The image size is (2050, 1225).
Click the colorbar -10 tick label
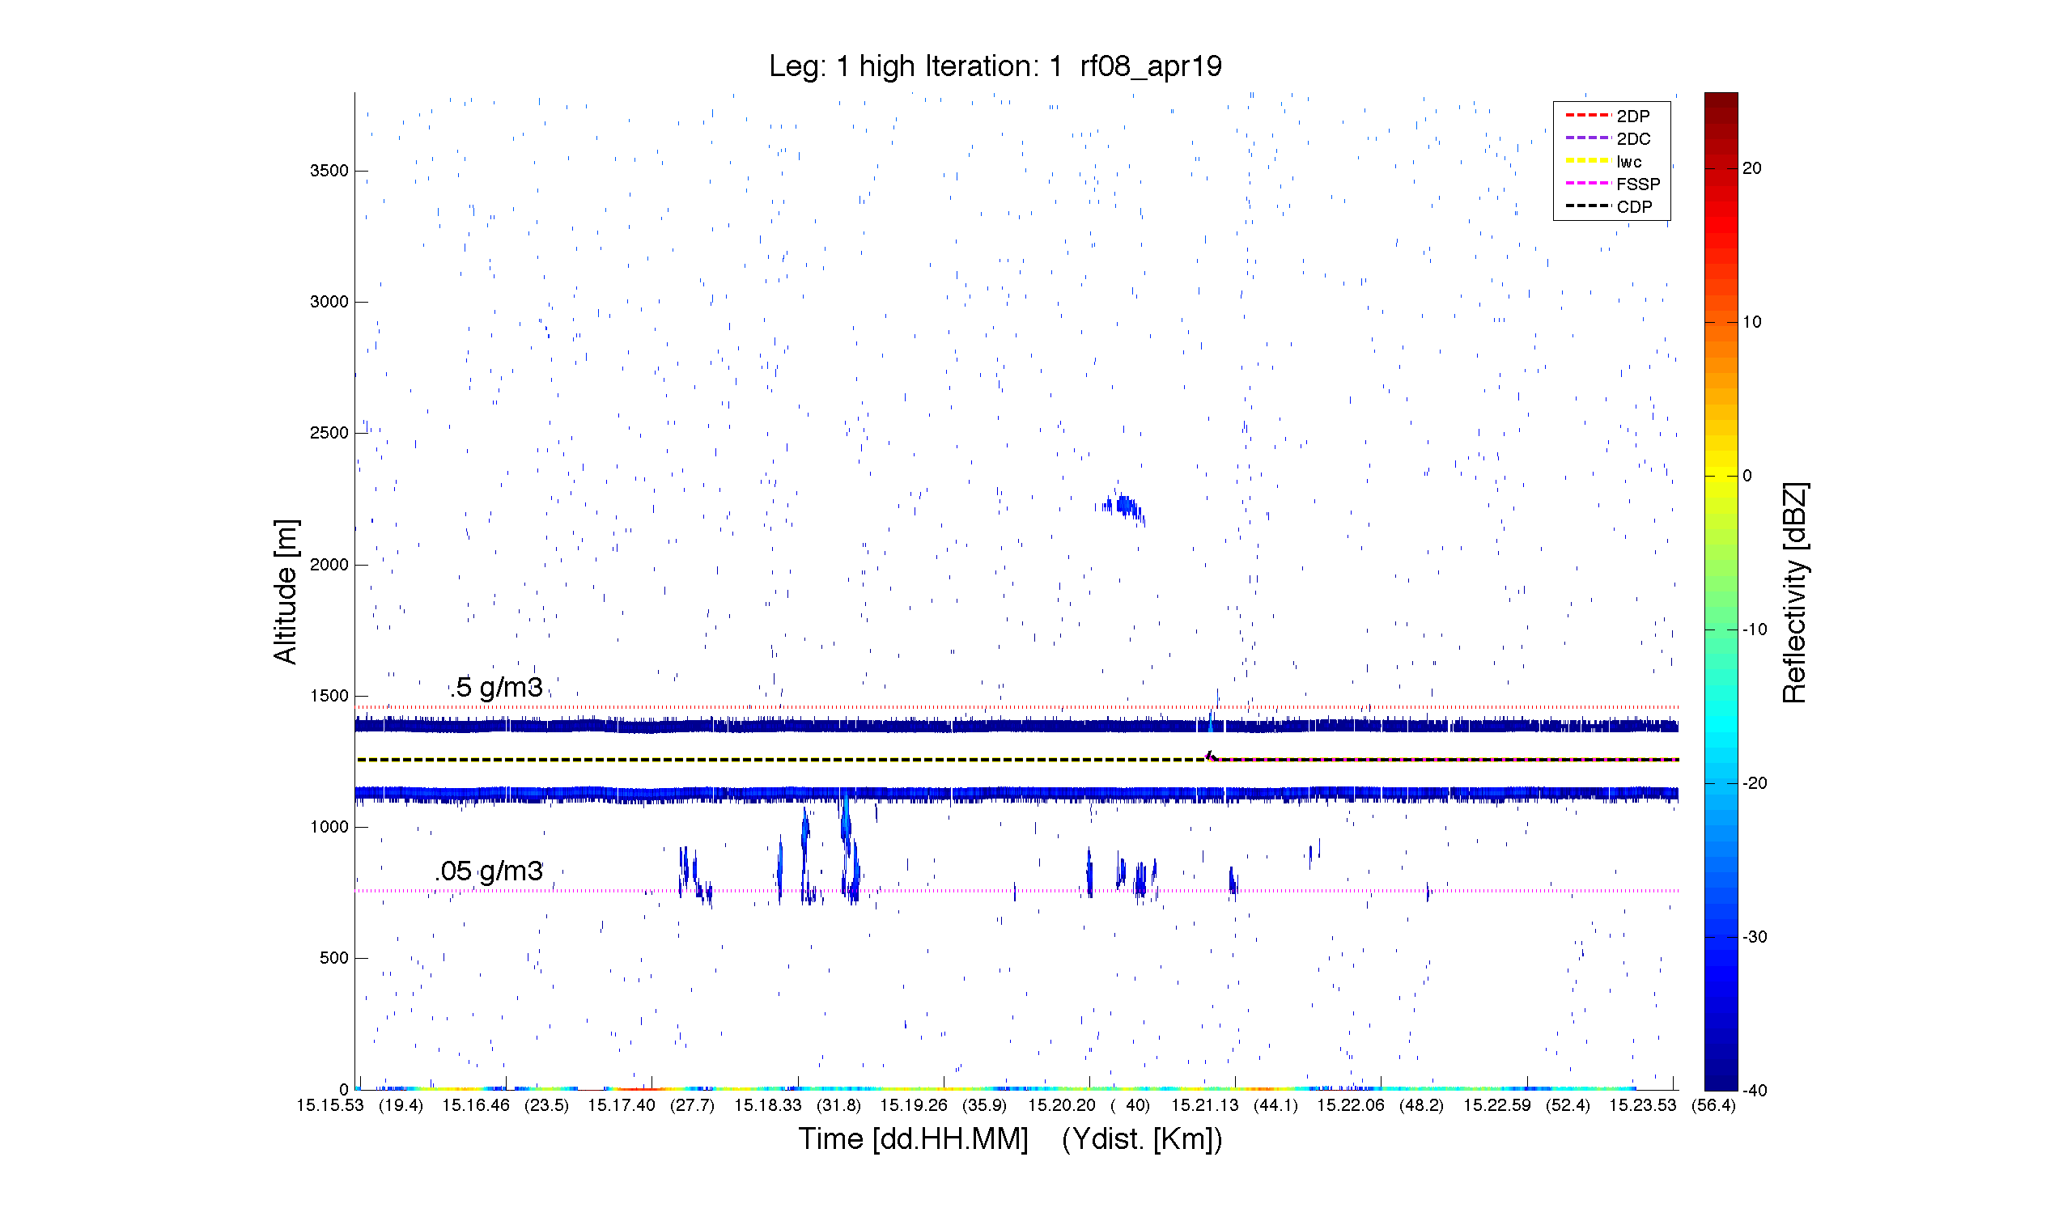pyautogui.click(x=1755, y=629)
